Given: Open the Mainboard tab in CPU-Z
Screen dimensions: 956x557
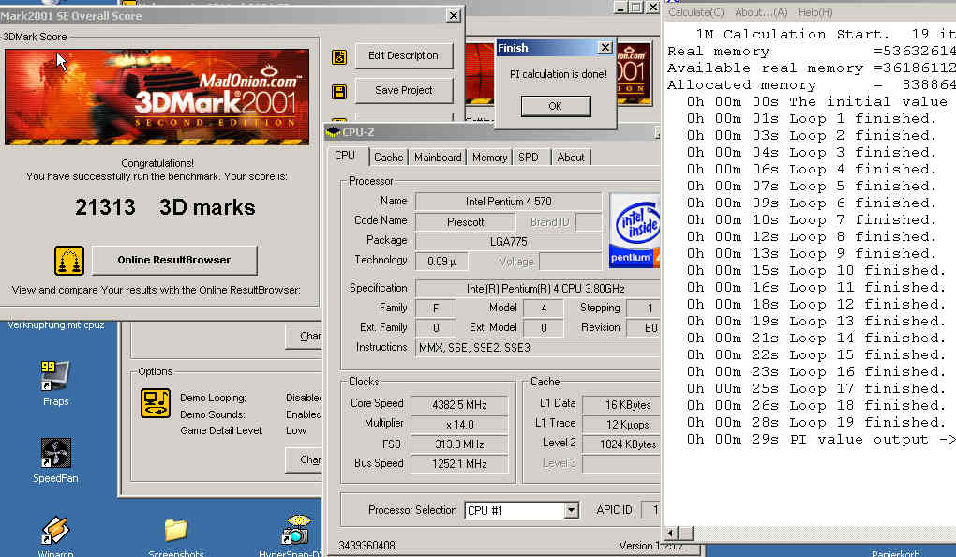Looking at the screenshot, I should 438,158.
